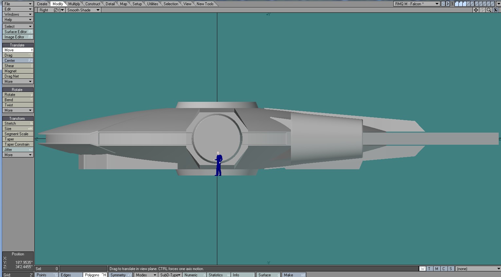The image size is (501, 277).
Task: Open the (none) vertex map dropdown
Action: pyautogui.click(x=479, y=269)
